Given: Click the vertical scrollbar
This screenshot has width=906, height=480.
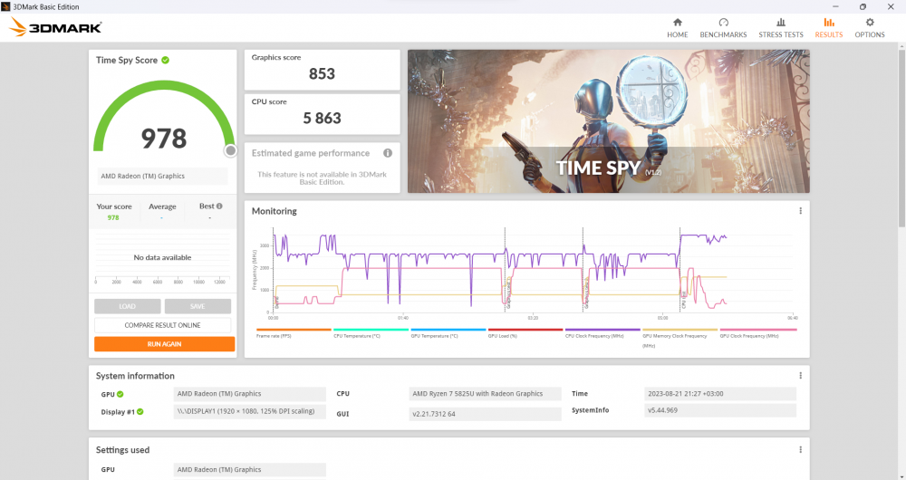Looking at the screenshot, I should point(901,139).
